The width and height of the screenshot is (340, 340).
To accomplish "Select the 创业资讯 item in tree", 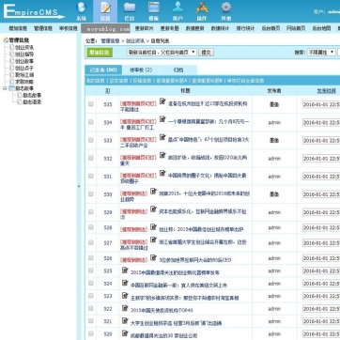I will (24, 47).
